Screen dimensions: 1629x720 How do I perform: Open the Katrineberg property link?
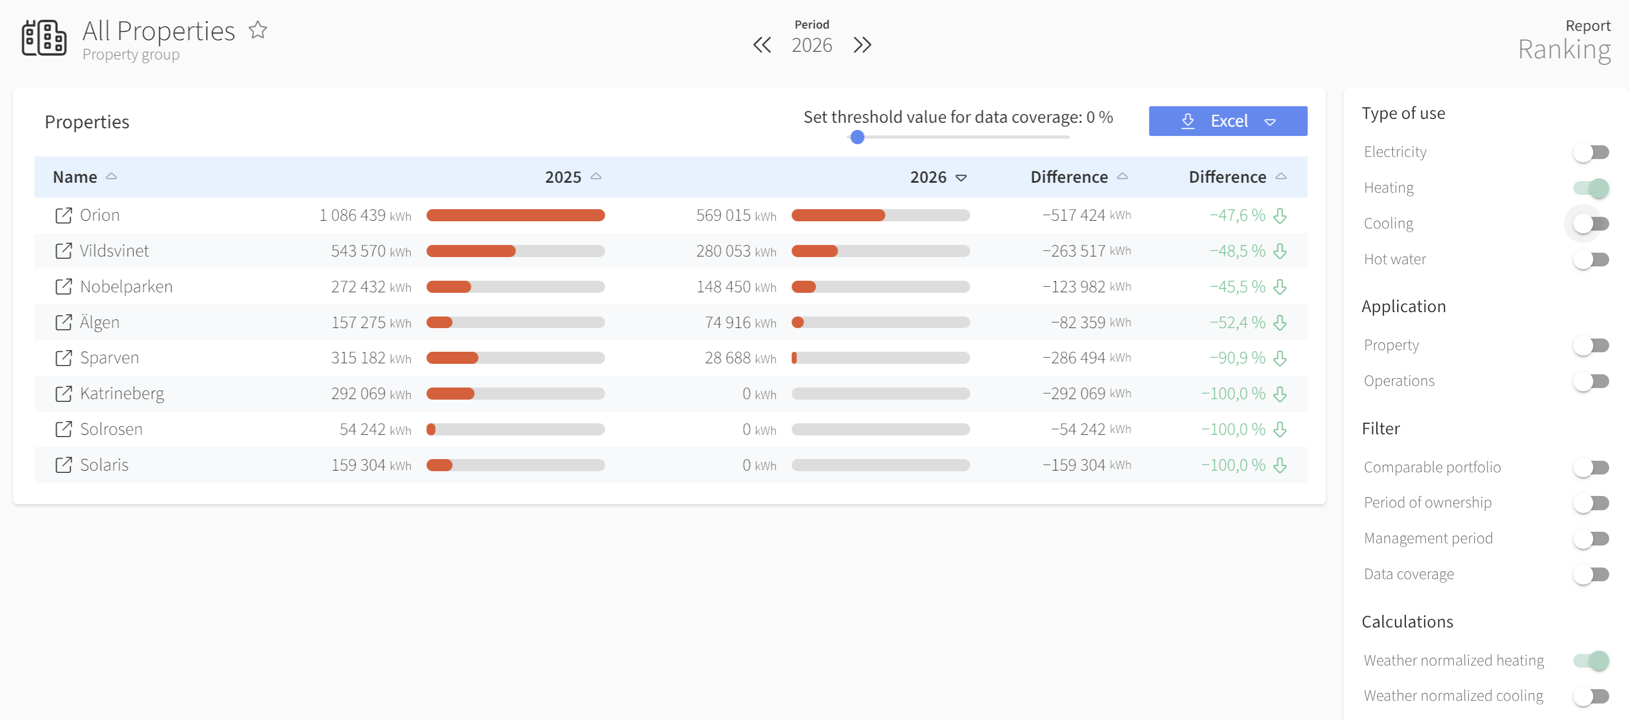coord(122,393)
